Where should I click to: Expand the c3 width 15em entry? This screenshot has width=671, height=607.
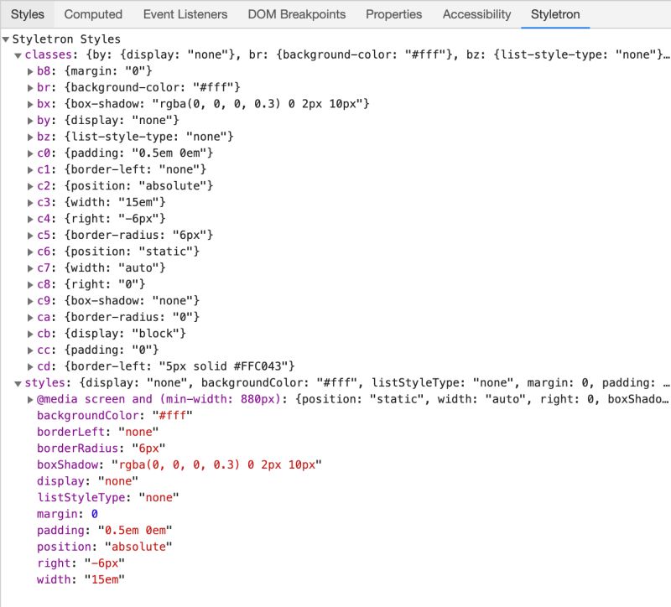[30, 202]
